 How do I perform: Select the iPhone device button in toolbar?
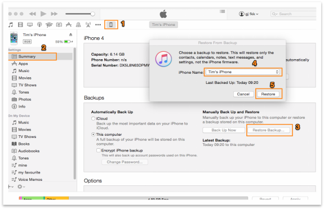pyautogui.click(x=111, y=25)
